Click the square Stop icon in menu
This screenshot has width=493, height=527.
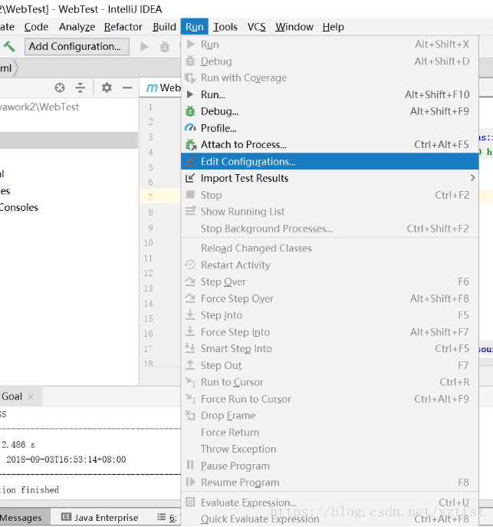tap(190, 195)
